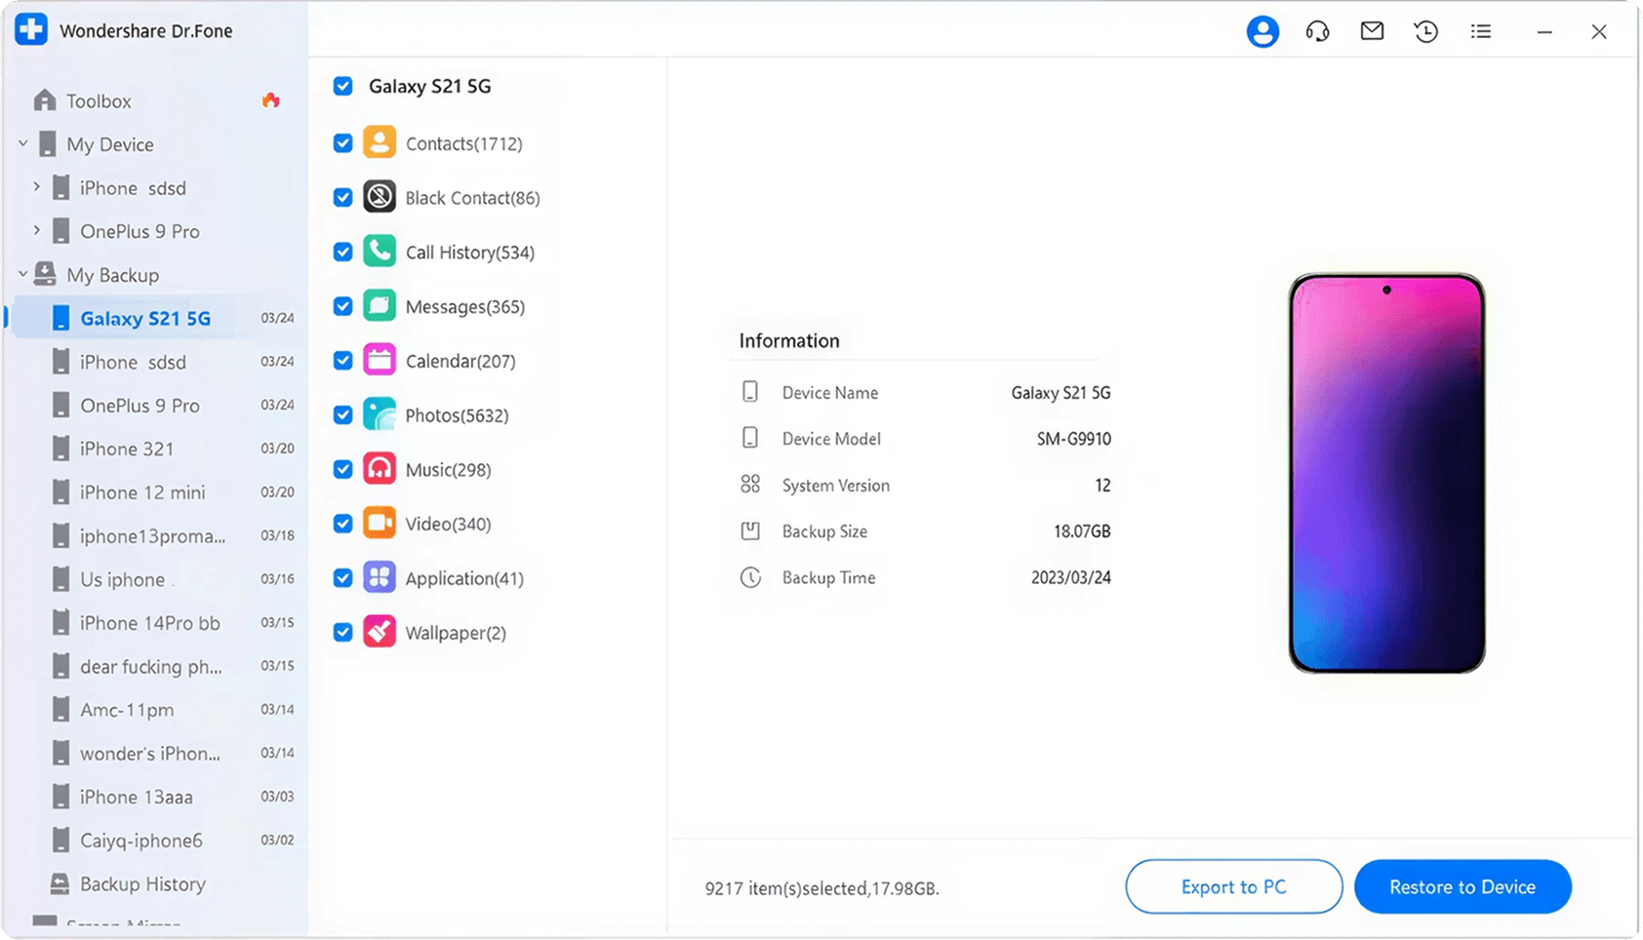Toggle the Music(298) checkbox
This screenshot has height=940, width=1643.
(342, 469)
